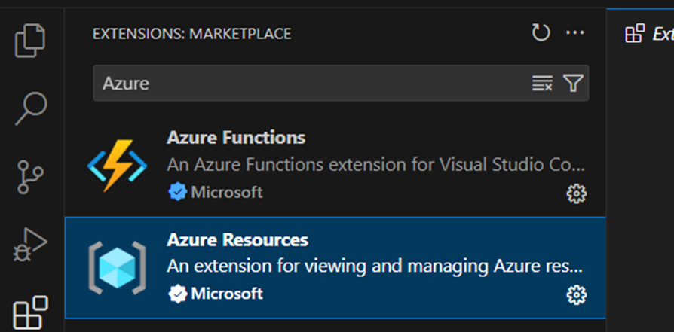Refresh the extensions marketplace list
Viewport: 674px width, 332px height.
[x=541, y=33]
